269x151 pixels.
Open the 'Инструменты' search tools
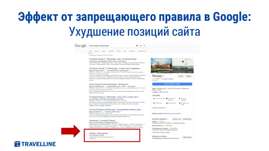(142, 51)
